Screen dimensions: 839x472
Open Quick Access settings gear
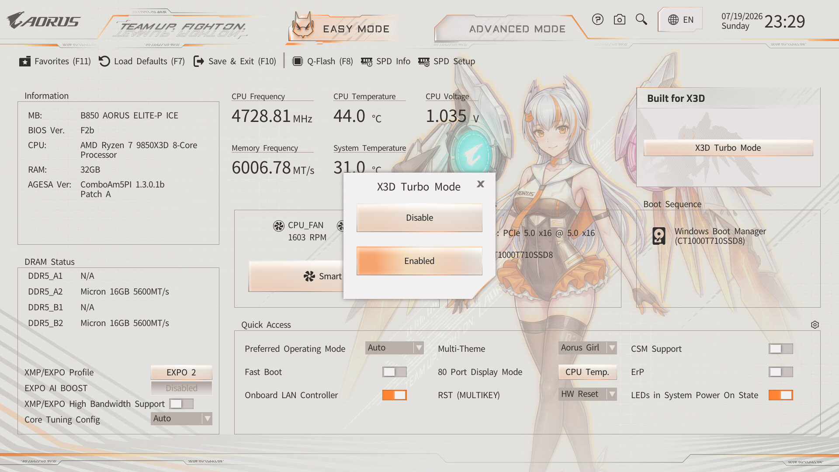point(815,325)
